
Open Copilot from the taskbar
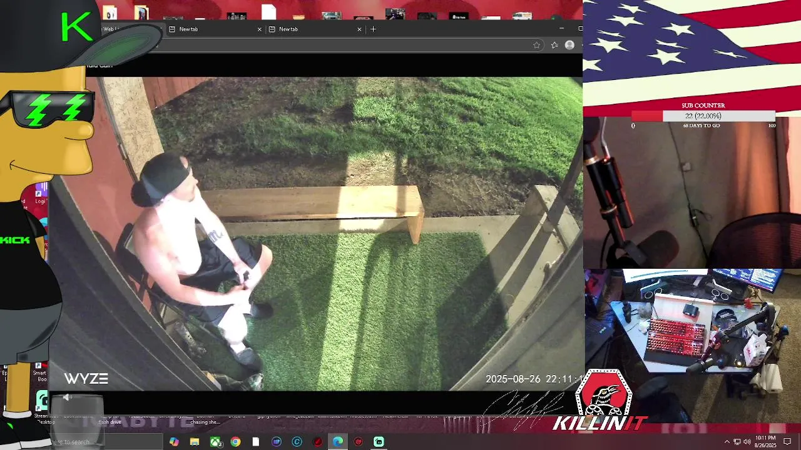(x=174, y=442)
